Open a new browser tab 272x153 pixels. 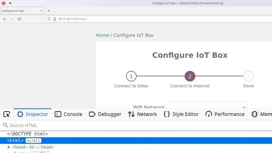[48, 11]
